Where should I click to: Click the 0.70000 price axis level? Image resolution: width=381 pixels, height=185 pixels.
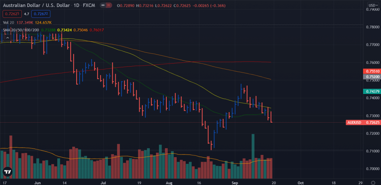coord(372,169)
